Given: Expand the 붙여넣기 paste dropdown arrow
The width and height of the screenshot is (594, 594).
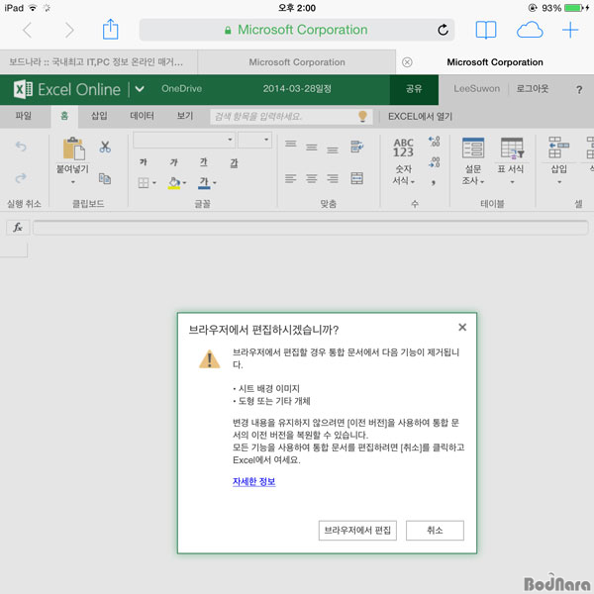Looking at the screenshot, I should click(x=72, y=182).
